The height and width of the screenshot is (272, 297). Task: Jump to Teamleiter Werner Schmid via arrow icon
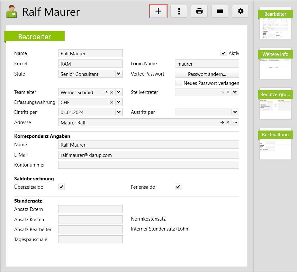106,92
